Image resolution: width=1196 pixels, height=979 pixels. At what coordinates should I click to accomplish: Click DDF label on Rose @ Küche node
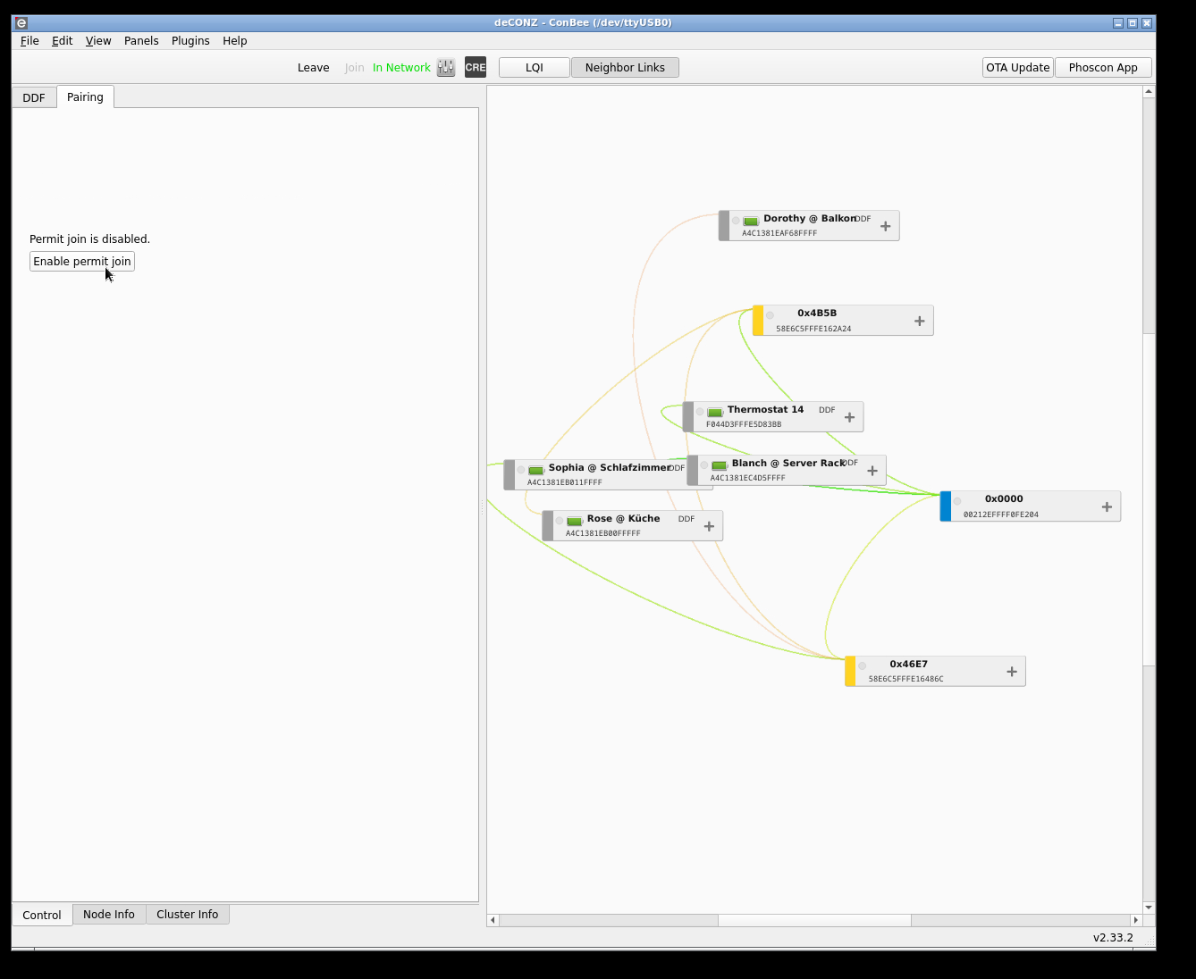(686, 519)
